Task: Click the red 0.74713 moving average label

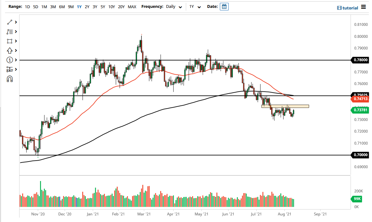Action: [x=360, y=99]
